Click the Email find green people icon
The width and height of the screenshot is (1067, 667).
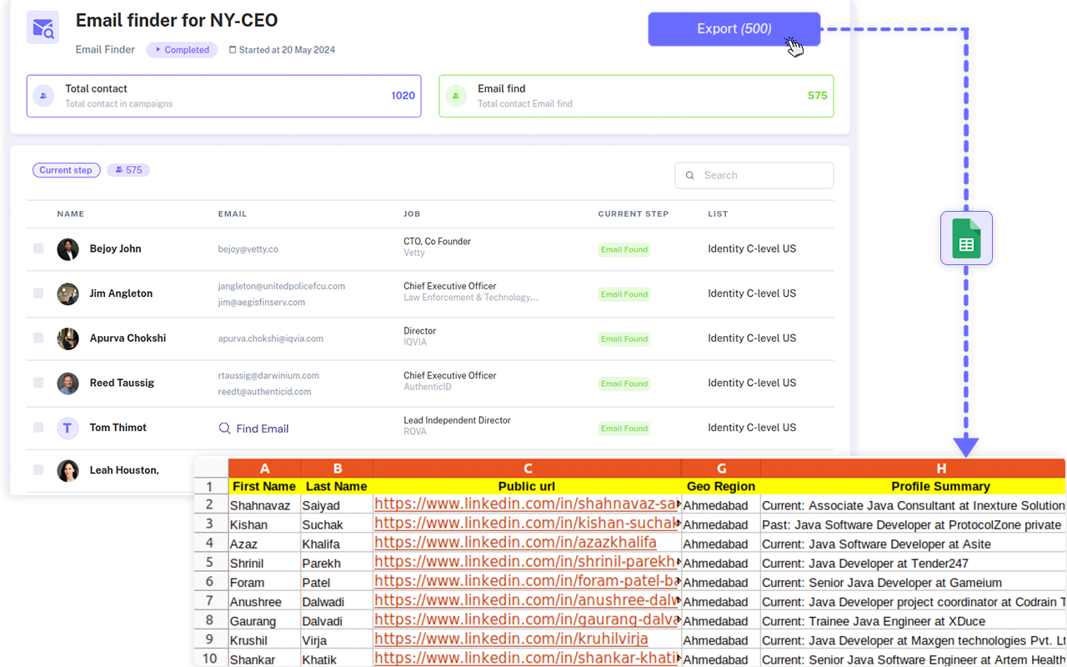(456, 96)
